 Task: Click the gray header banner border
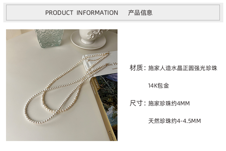click(113, 13)
